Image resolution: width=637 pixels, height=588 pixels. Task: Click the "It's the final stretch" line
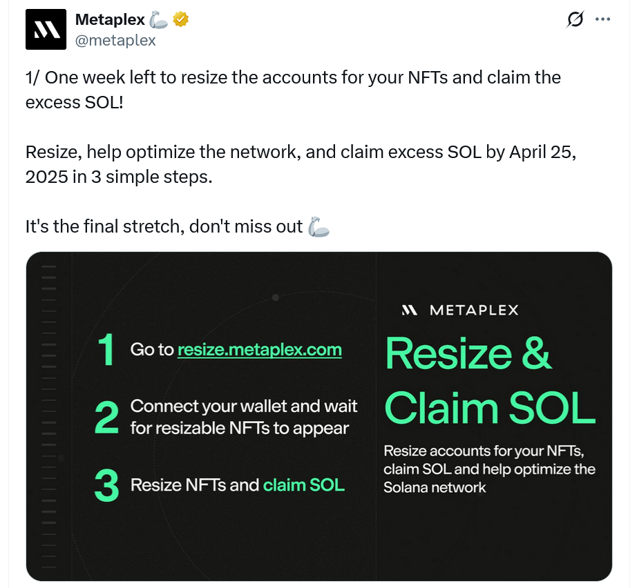[164, 227]
